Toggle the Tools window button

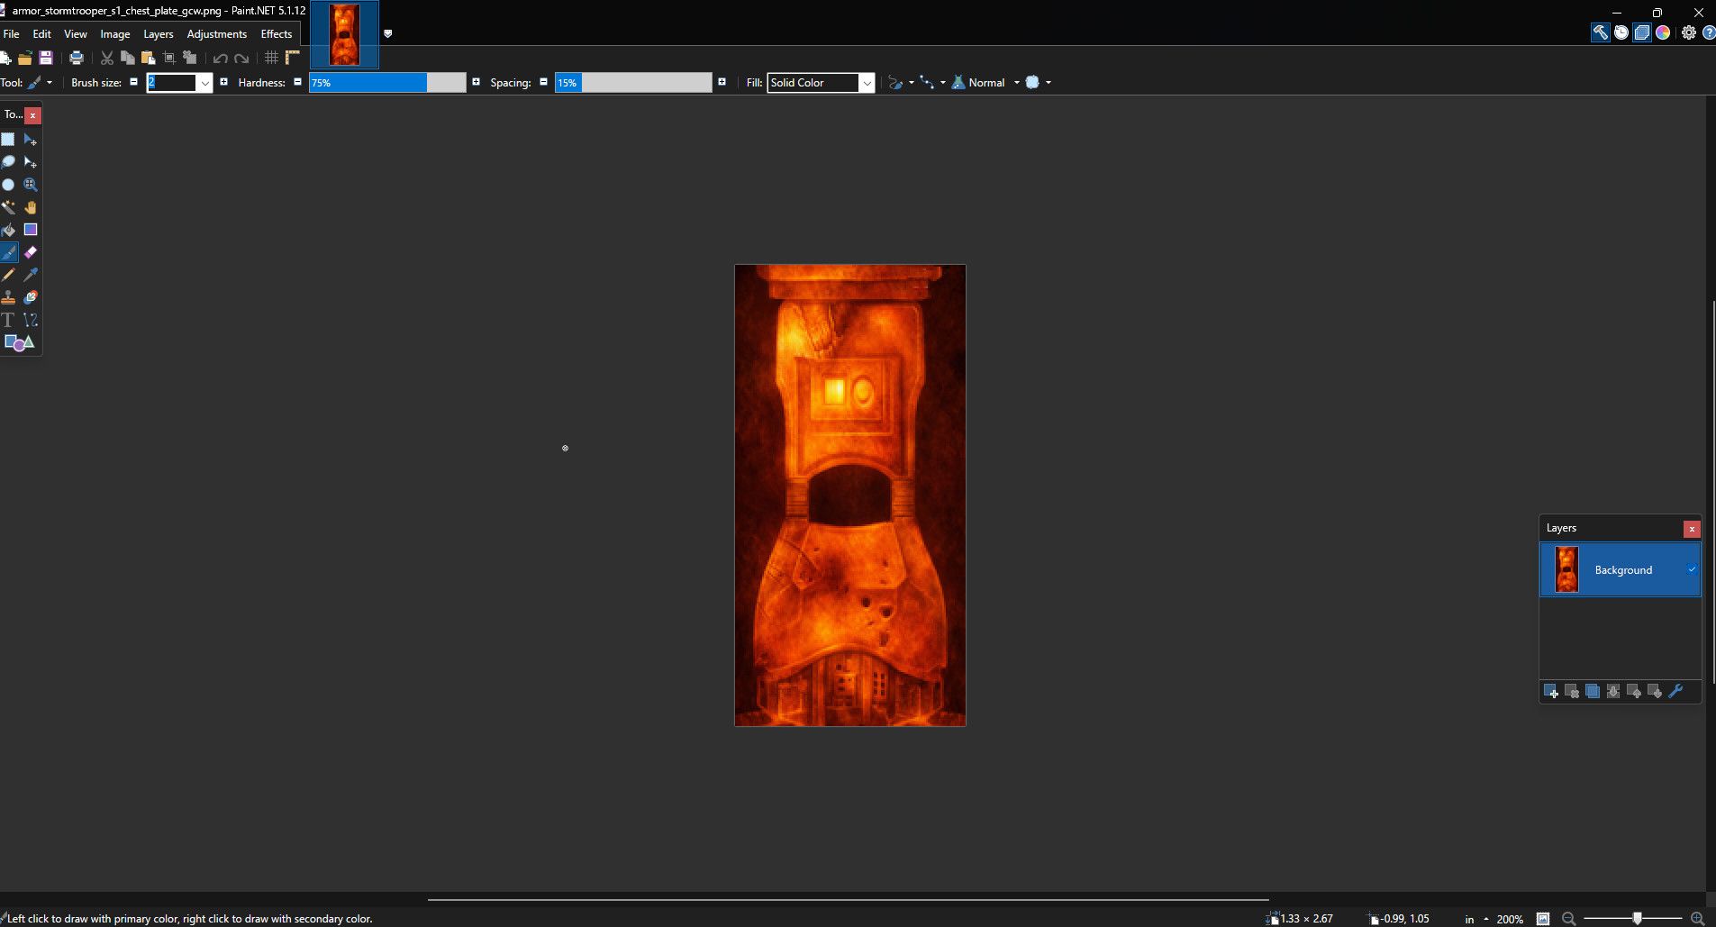click(x=1601, y=32)
